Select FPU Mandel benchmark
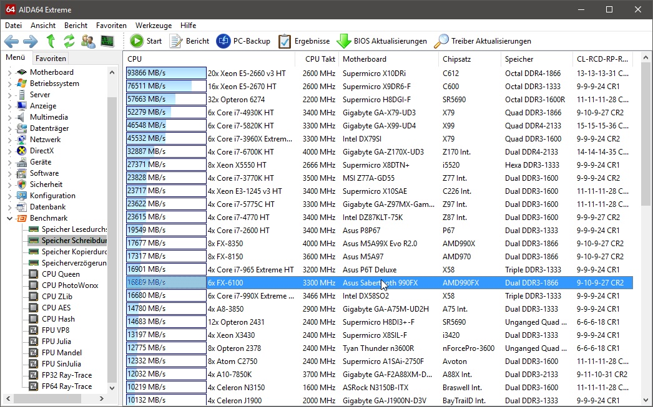The width and height of the screenshot is (653, 407). (x=62, y=353)
